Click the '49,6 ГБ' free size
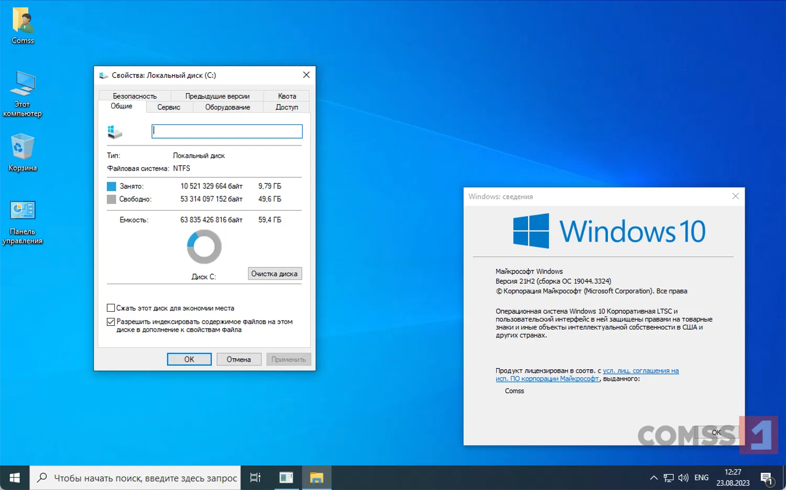 click(270, 199)
